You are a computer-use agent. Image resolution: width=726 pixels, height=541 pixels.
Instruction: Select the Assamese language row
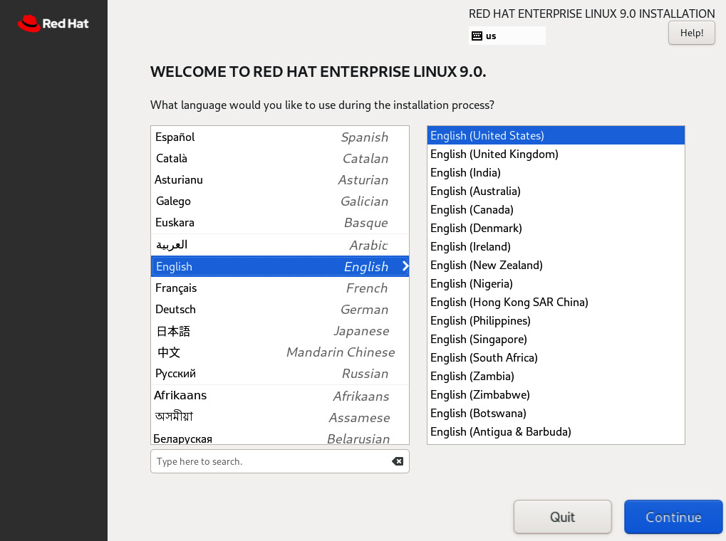pyautogui.click(x=280, y=417)
